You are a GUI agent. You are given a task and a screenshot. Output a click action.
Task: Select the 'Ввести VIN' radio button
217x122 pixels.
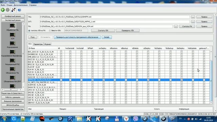(50, 30)
